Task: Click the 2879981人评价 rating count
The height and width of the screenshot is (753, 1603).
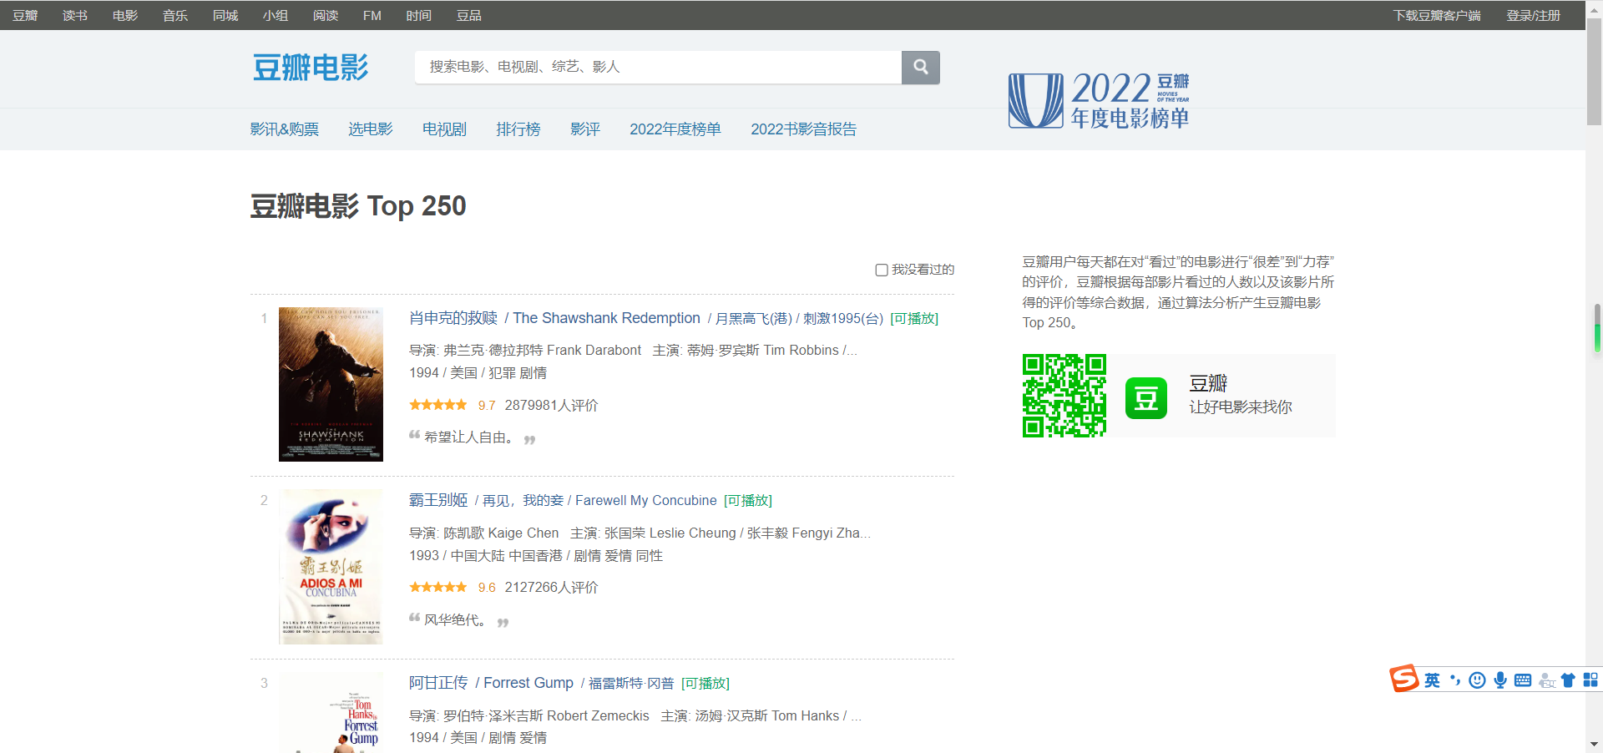Action: 551,406
